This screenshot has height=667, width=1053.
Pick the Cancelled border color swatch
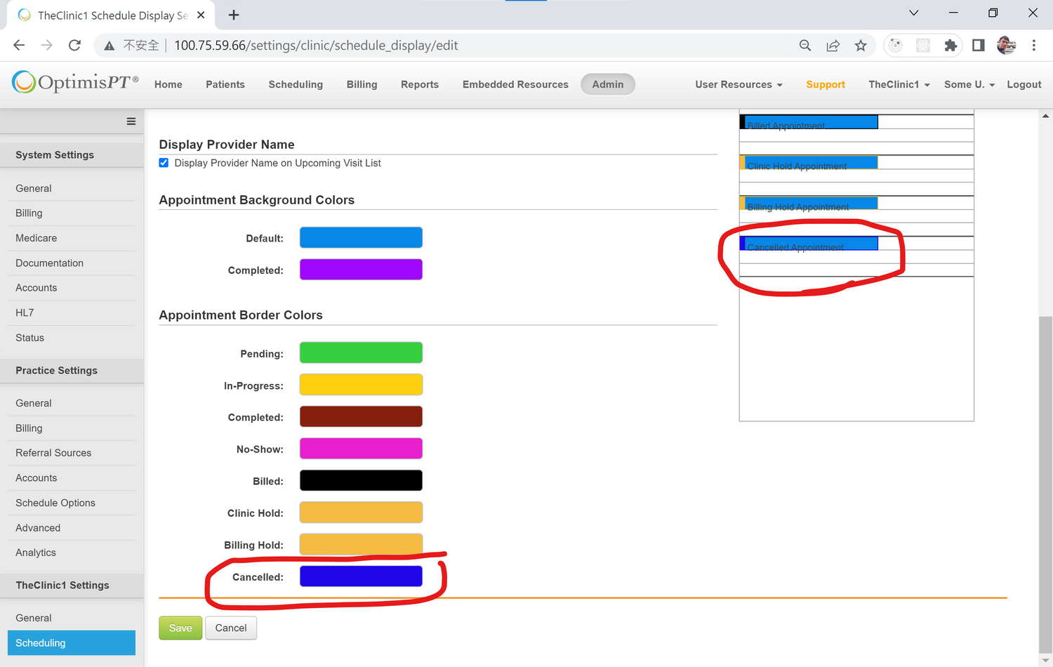[361, 576]
